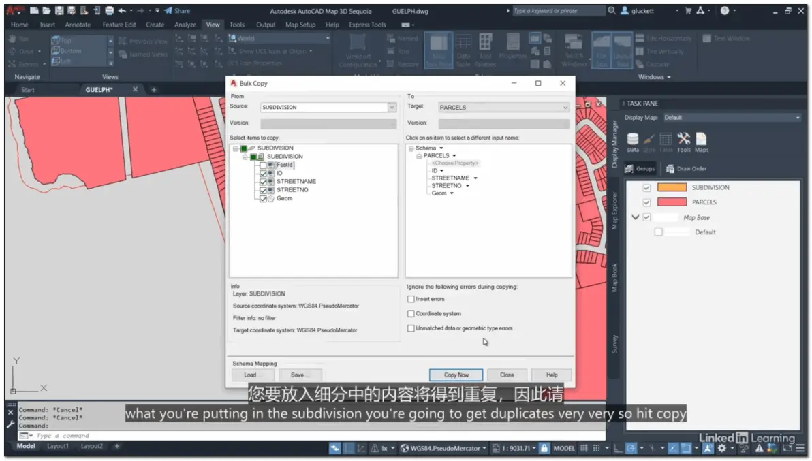This screenshot has width=812, height=461.
Task: Enable Unmatched data or geometric type errors checkbox
Action: coord(411,328)
